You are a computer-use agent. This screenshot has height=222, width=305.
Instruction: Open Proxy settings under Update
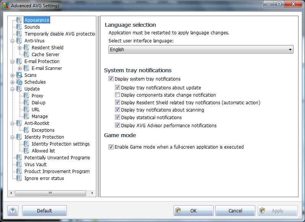point(37,96)
